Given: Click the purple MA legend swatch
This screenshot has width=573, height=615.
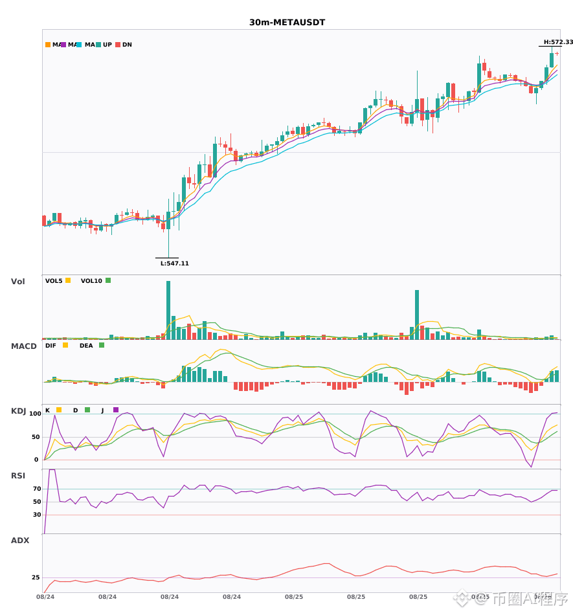Looking at the screenshot, I should (63, 45).
